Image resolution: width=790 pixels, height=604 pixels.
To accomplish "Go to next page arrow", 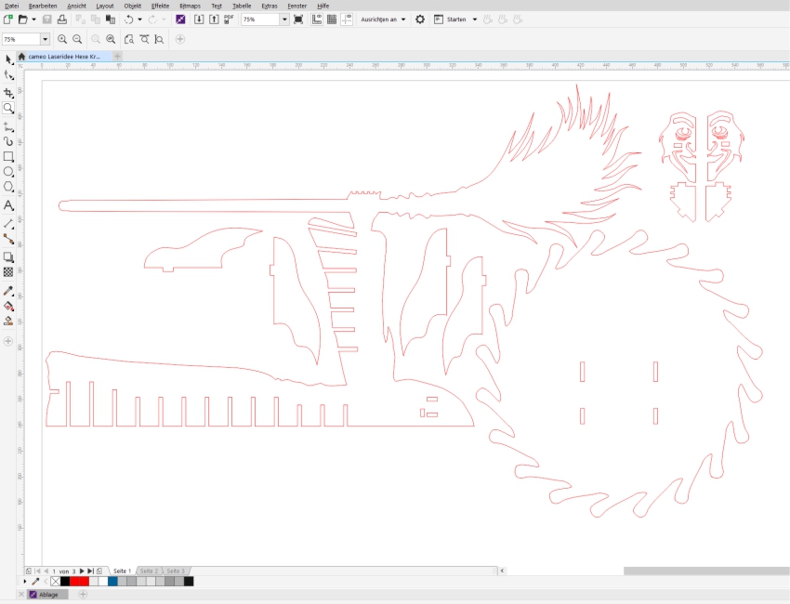I will pos(82,571).
